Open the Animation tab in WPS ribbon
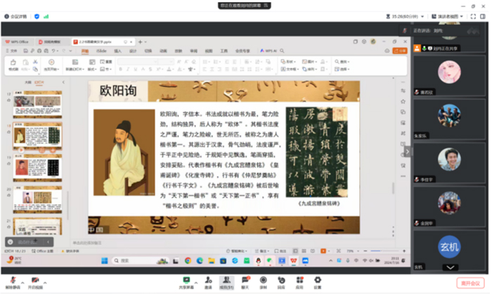Image resolution: width=492 pixels, height=295 pixels. [163, 51]
